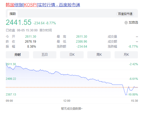The image size is (145, 113).
Task: Select the 指数 tab
Action: 13,14
